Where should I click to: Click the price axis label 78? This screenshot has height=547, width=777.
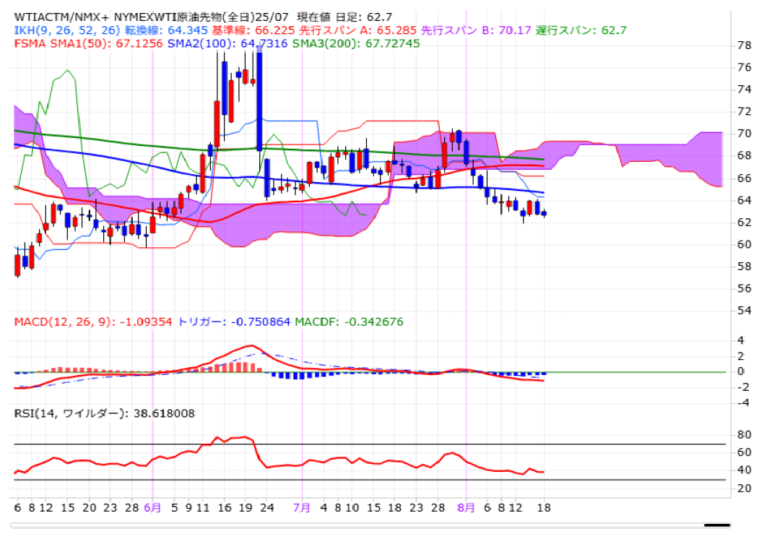[745, 46]
